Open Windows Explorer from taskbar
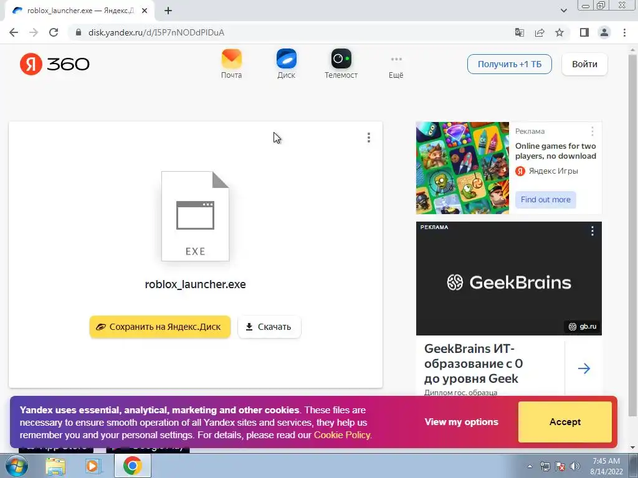 pyautogui.click(x=55, y=466)
